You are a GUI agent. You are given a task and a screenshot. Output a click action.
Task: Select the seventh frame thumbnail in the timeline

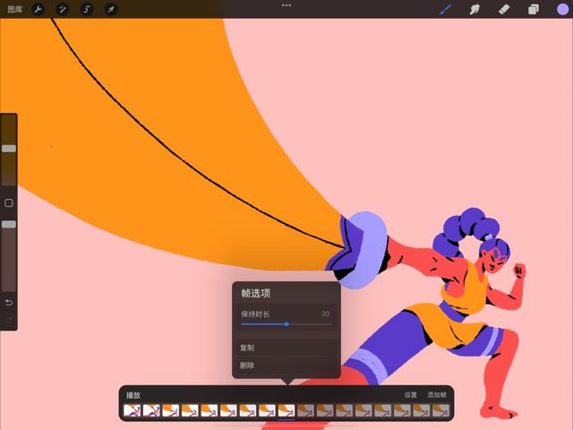(x=248, y=410)
